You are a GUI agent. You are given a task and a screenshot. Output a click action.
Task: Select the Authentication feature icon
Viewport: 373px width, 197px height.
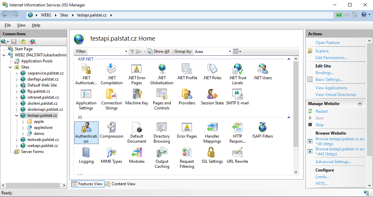tap(86, 133)
